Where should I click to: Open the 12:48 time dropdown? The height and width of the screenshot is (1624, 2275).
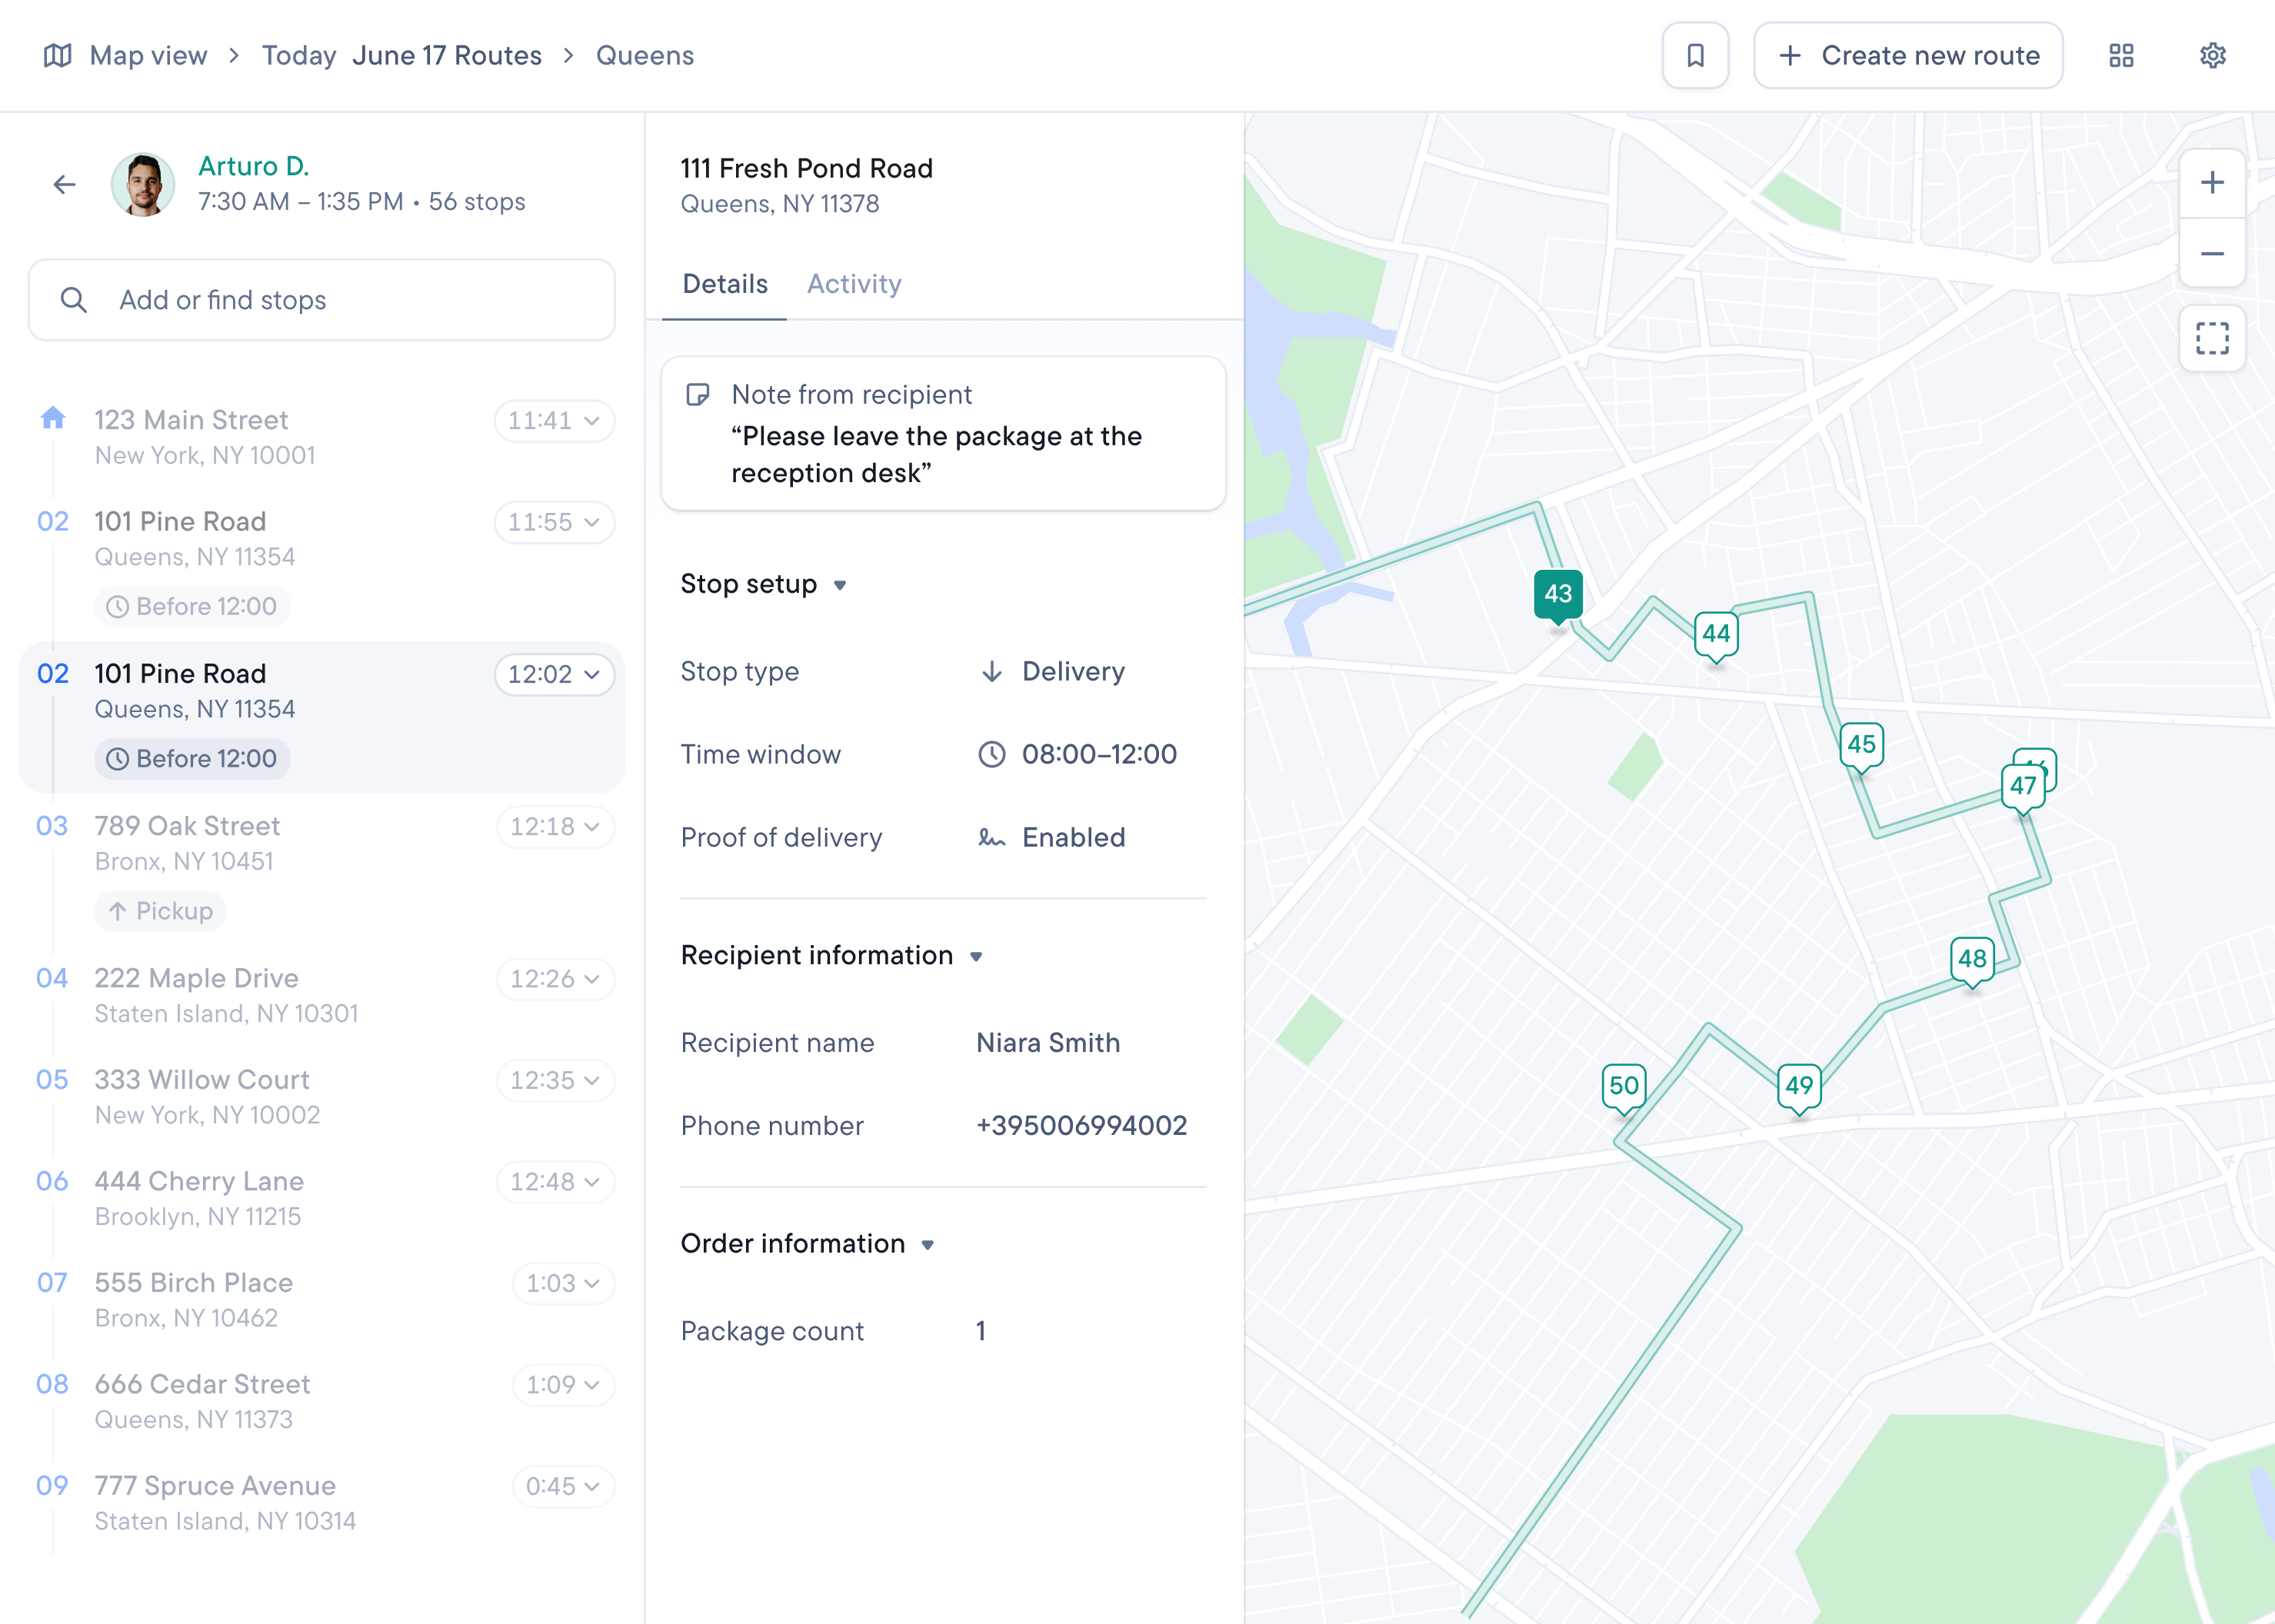(x=555, y=1182)
